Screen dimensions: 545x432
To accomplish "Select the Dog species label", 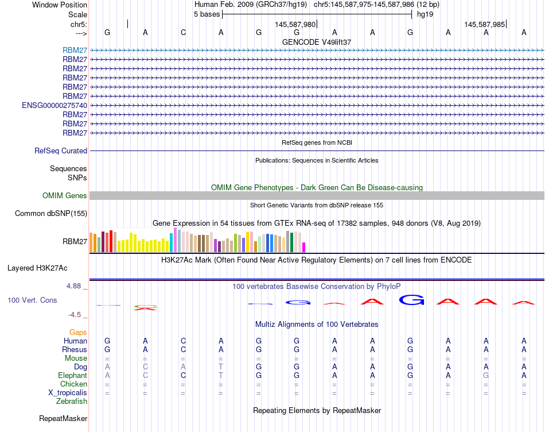I will 80,367.
